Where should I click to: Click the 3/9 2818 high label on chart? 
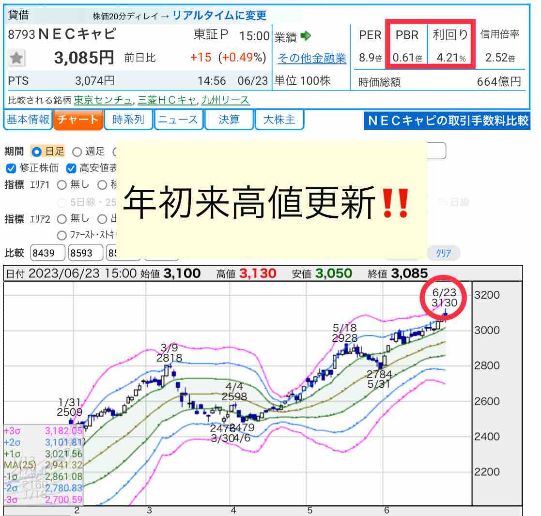(169, 353)
